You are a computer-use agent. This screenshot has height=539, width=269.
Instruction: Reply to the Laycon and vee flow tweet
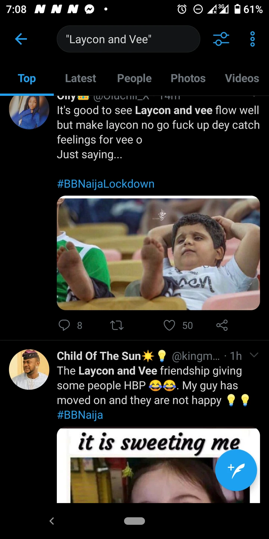click(x=65, y=325)
